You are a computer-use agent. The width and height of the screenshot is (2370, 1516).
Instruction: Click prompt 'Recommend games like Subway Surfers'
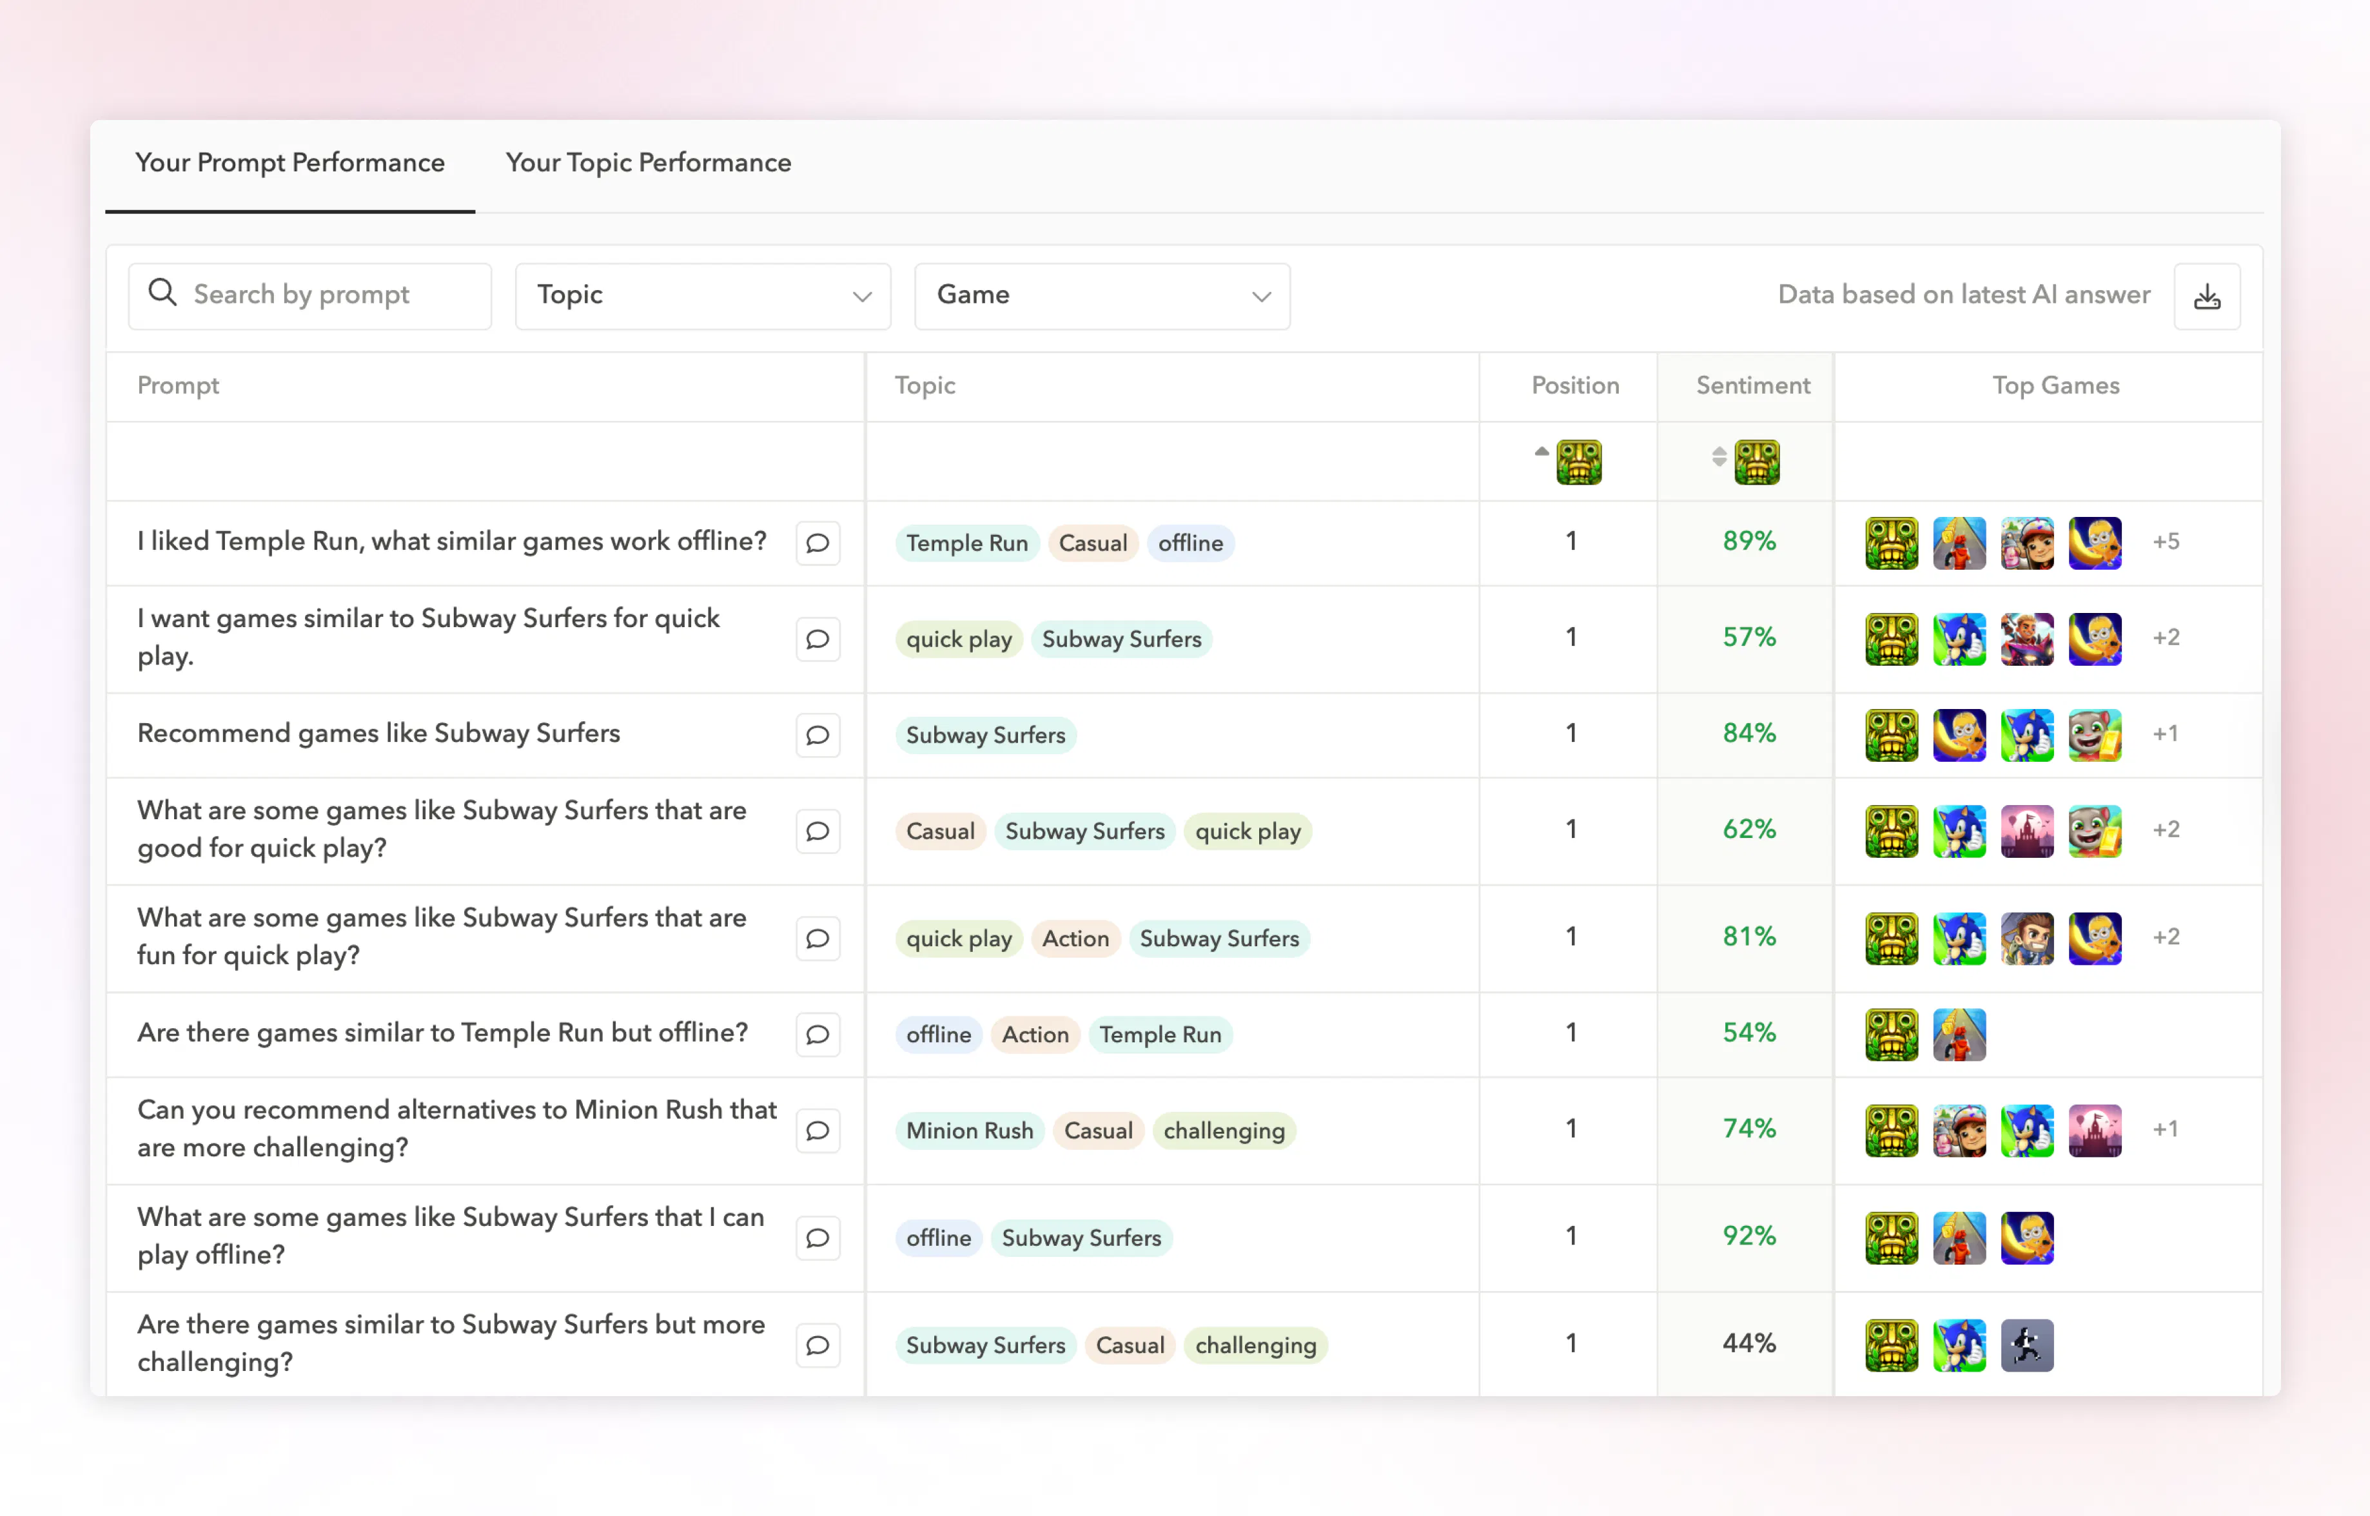tap(378, 734)
